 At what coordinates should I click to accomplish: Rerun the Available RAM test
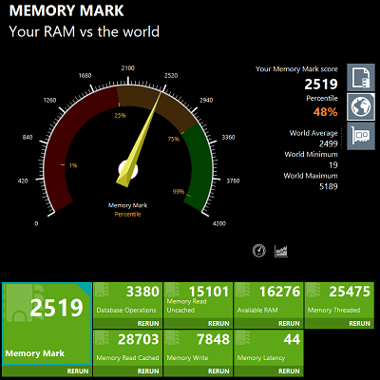pos(289,324)
